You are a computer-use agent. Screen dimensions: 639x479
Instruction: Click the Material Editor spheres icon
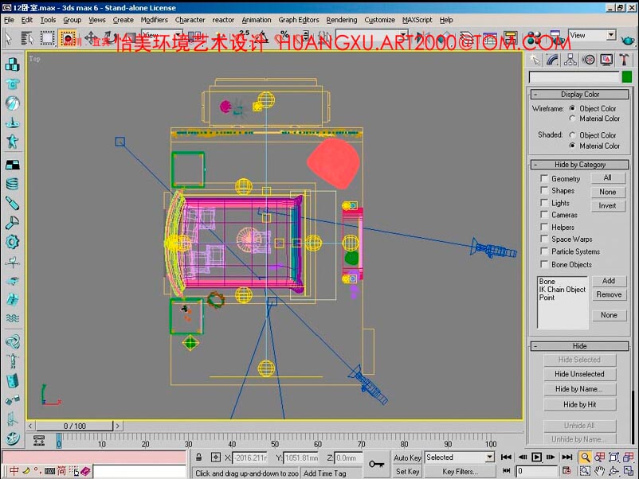534,38
